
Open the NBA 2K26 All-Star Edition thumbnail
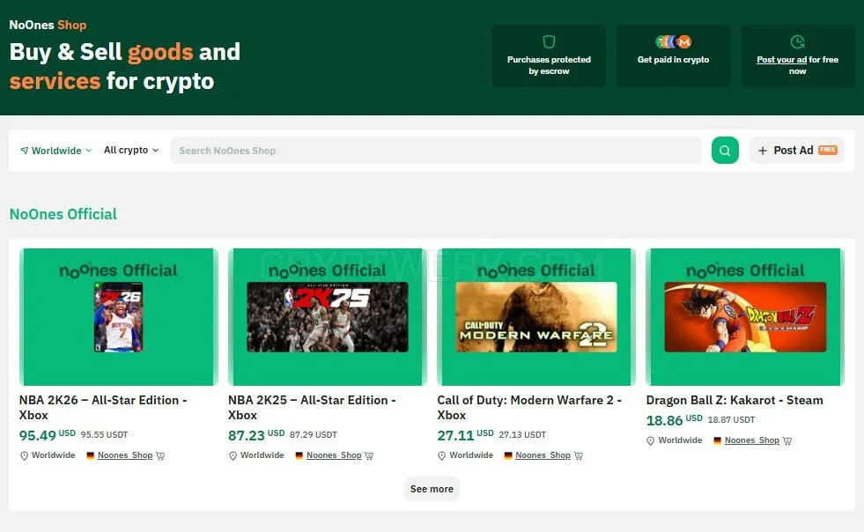point(119,317)
